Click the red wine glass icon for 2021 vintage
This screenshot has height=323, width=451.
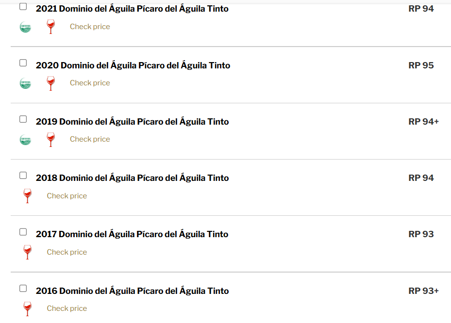coord(50,27)
